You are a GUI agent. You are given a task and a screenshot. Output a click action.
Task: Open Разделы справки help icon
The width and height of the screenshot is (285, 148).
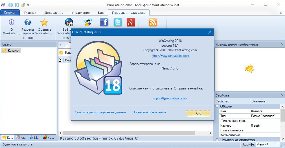pos(28,22)
